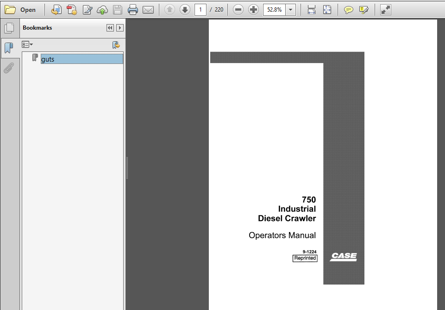Click the 220 total pages label
Viewport: 445px width, 310px height.
pos(219,10)
